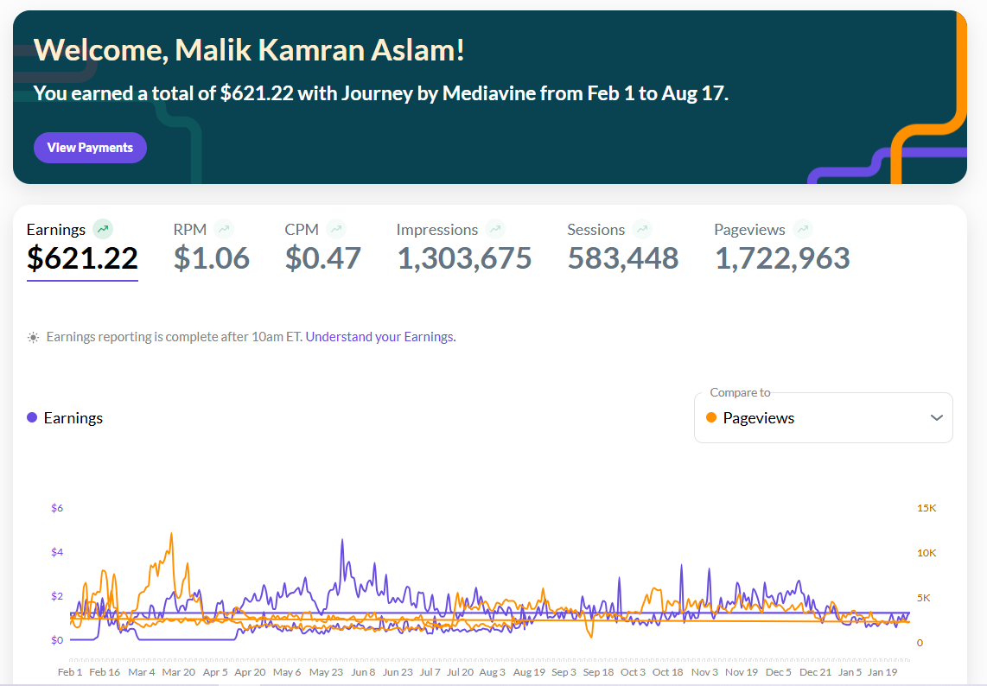Open the Understand your Earnings link
Viewport: 987px width, 686px height.
[x=381, y=337]
